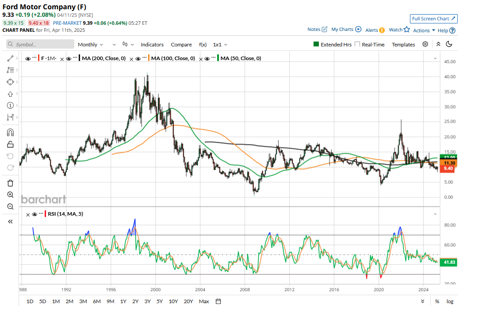Select the 5Y time range
This screenshot has width=482, height=312.
click(x=160, y=301)
